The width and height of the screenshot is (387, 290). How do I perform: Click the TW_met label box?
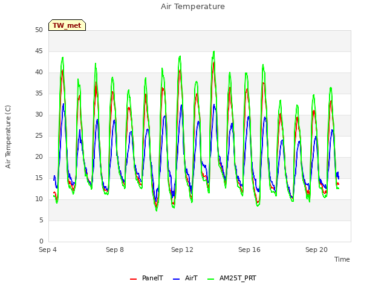(67, 25)
